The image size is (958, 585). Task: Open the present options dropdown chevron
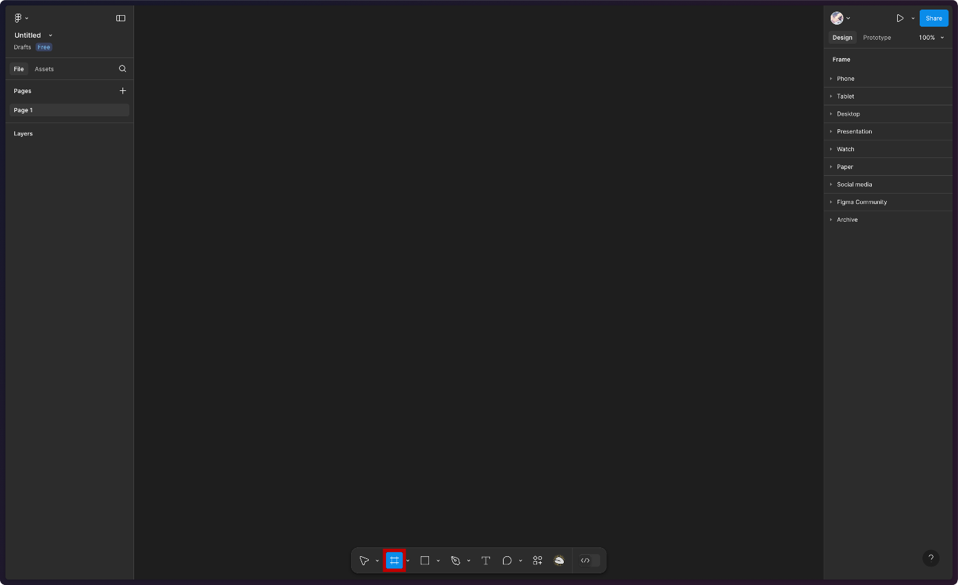pos(913,18)
